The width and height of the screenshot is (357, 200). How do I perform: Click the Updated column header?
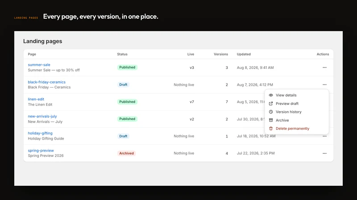(244, 54)
